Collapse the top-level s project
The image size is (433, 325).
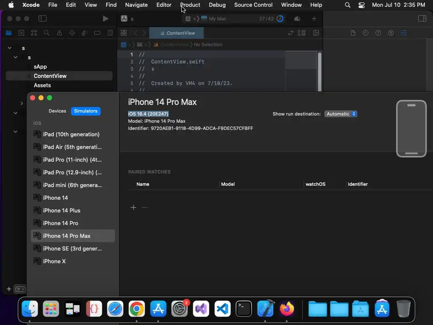[x=10, y=48]
